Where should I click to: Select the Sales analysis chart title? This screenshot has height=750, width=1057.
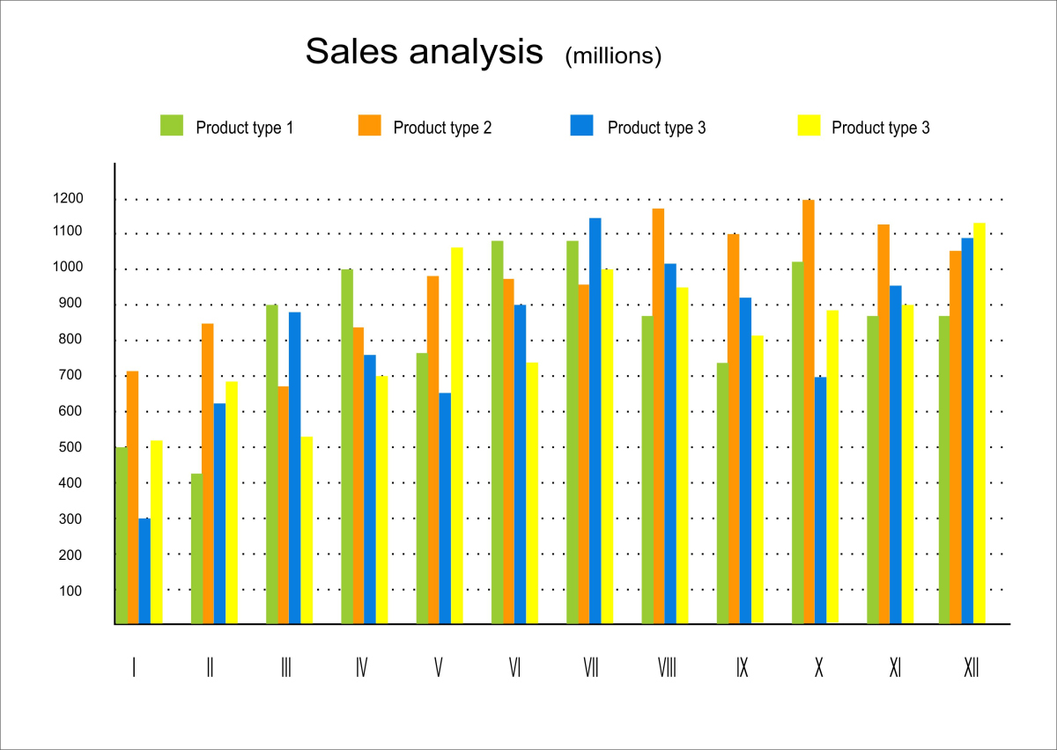click(425, 52)
